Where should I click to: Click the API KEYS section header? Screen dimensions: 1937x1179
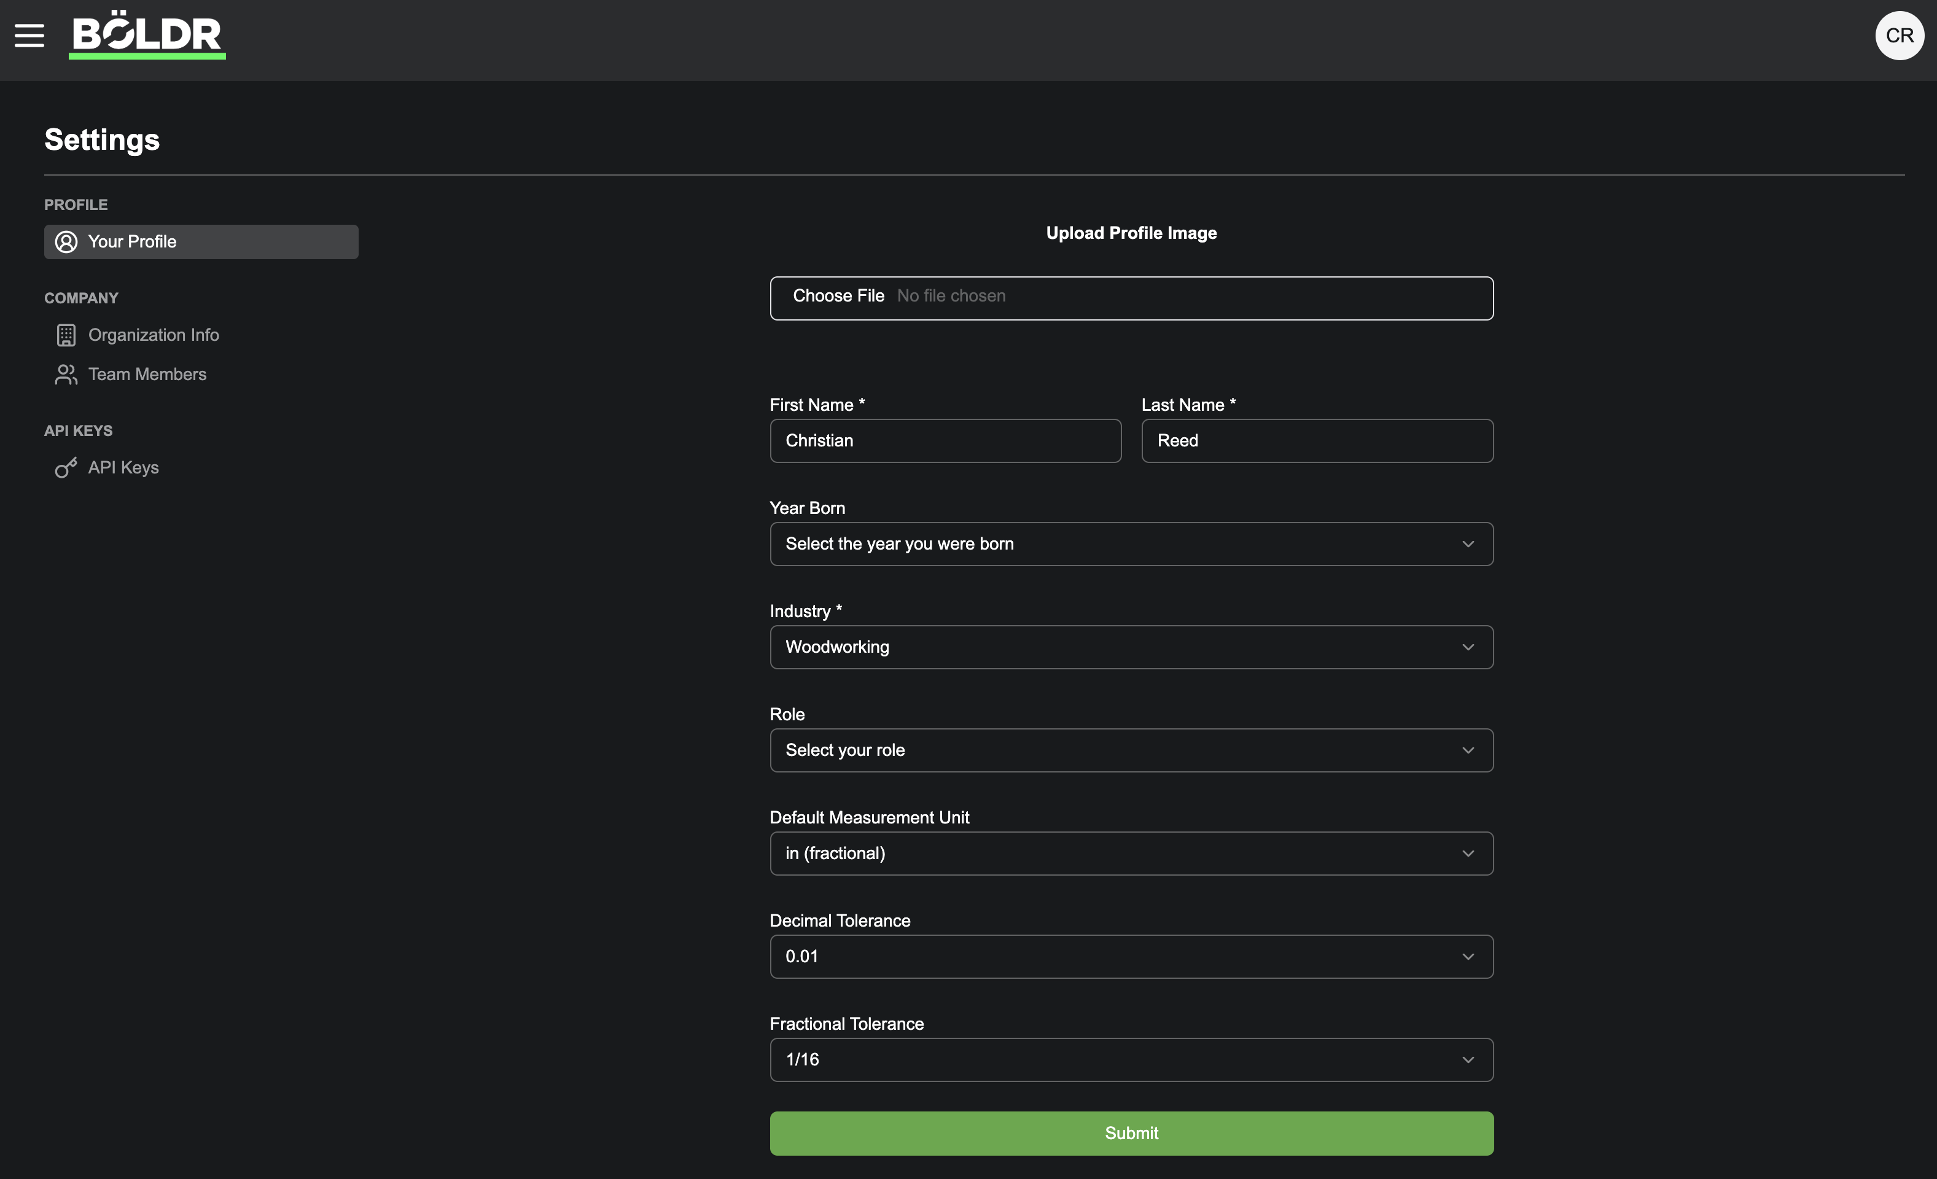[78, 430]
